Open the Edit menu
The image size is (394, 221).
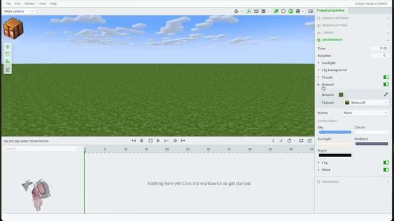tap(18, 4)
